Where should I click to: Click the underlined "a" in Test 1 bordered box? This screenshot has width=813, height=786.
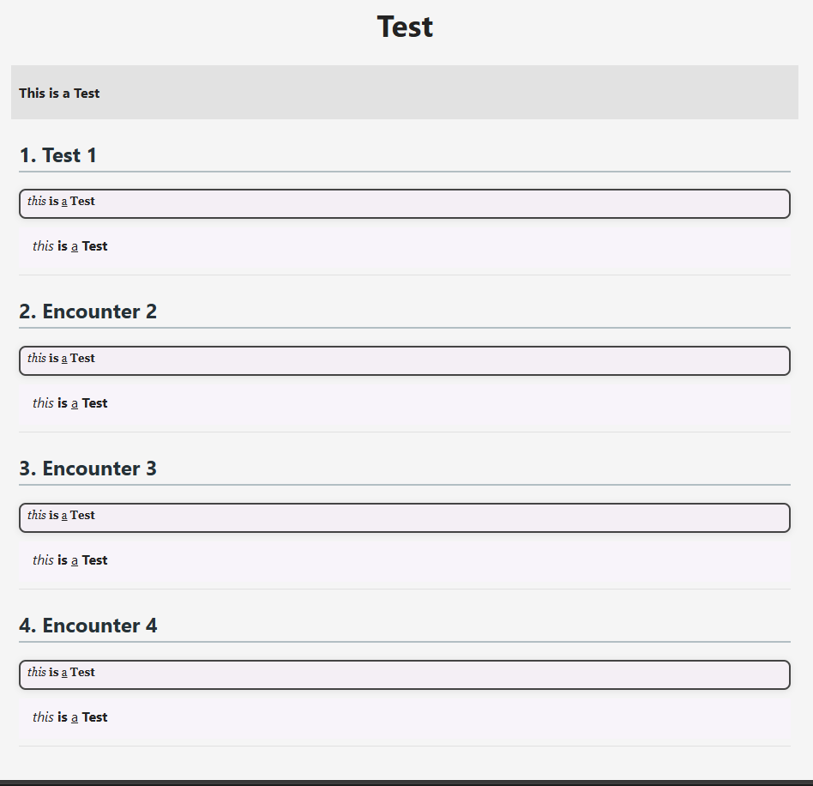coord(64,202)
